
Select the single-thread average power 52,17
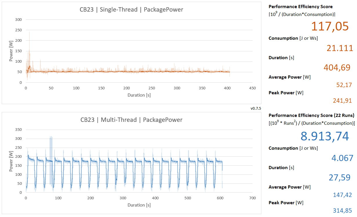point(344,85)
